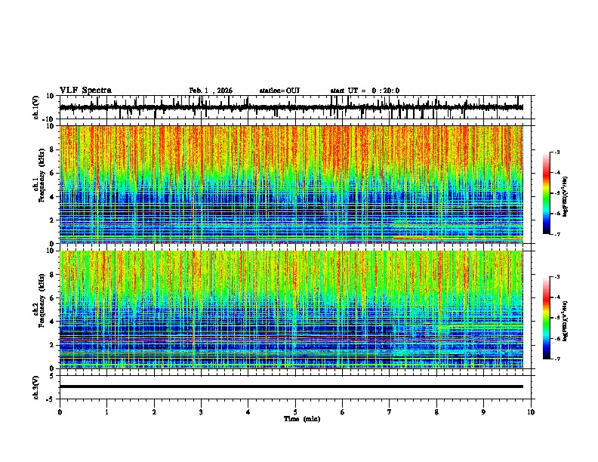
Task: Click time axis tick label "1"
Action: tap(106, 412)
